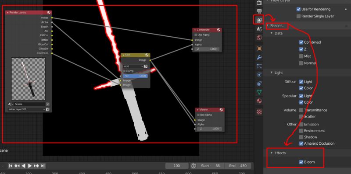Toggle Clamp in the Add node

tap(124, 71)
